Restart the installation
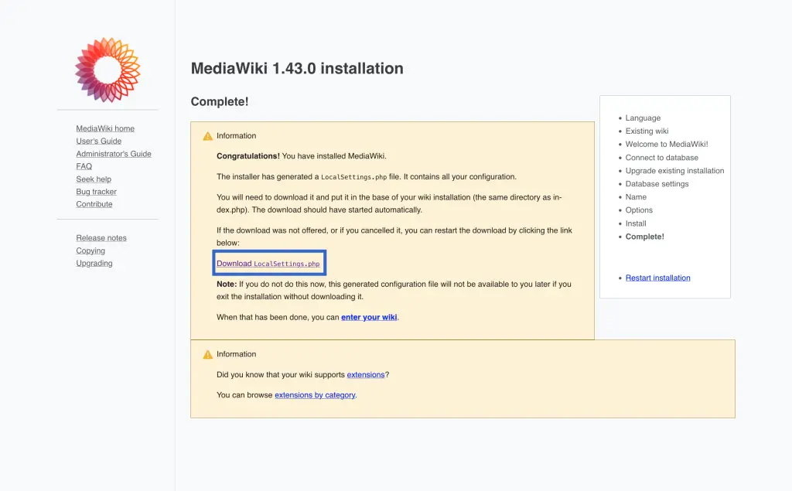Image resolution: width=792 pixels, height=491 pixels. point(657,278)
